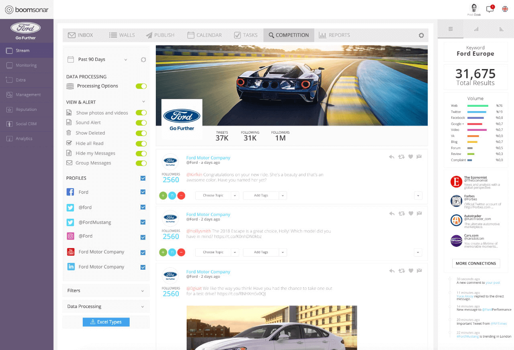Toggle the Hide my Messages switch
The width and height of the screenshot is (514, 350).
pos(141,153)
